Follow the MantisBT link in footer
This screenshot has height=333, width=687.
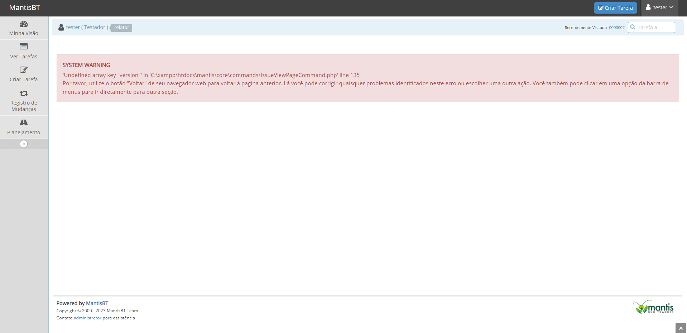pyautogui.click(x=97, y=303)
